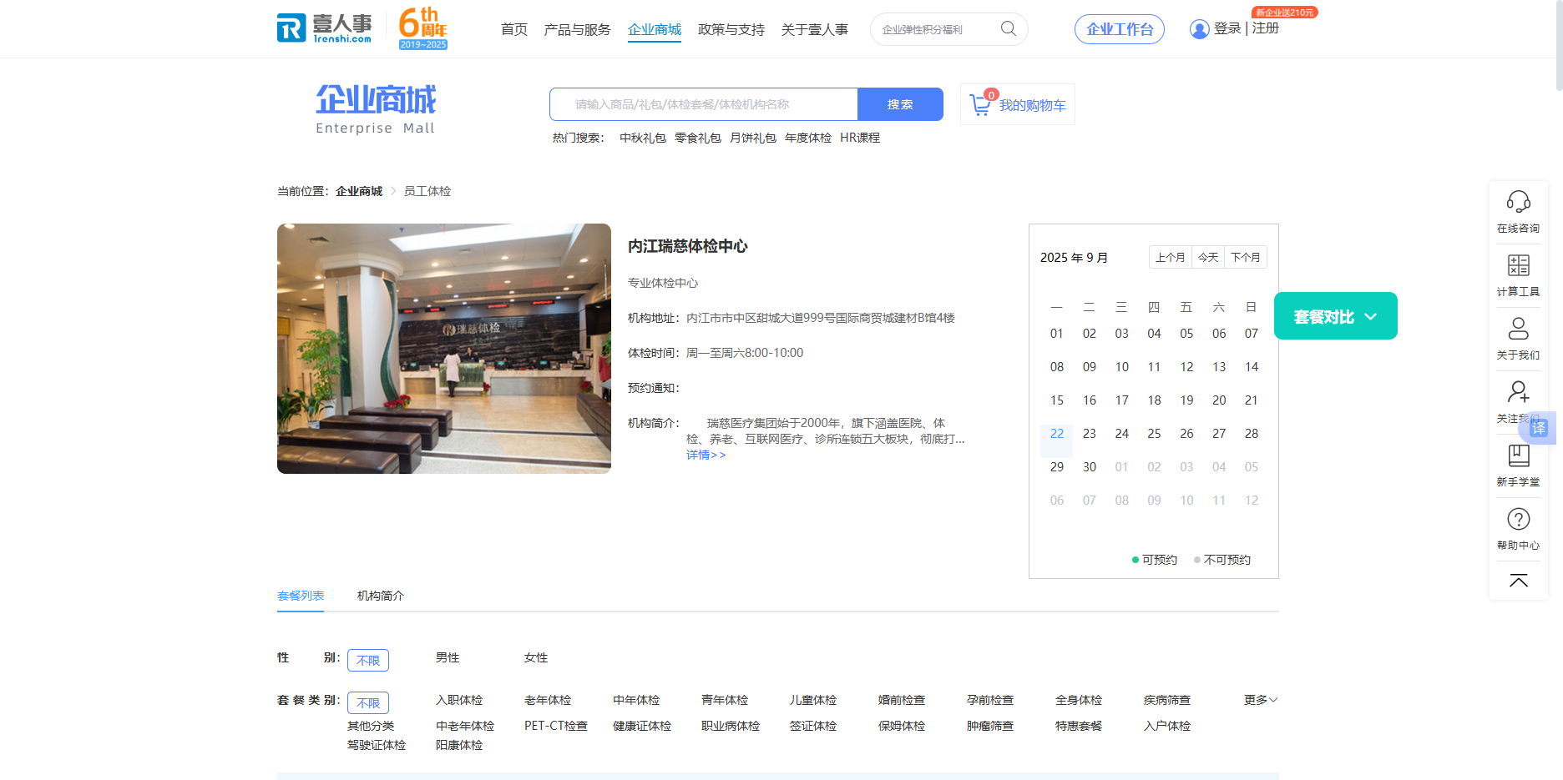The height and width of the screenshot is (780, 1563).
Task: Click the magnifier icon in the top search box
Action: tap(1008, 29)
